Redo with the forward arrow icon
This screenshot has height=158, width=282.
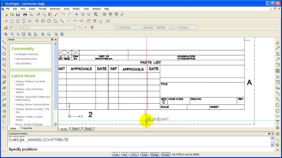(69, 14)
